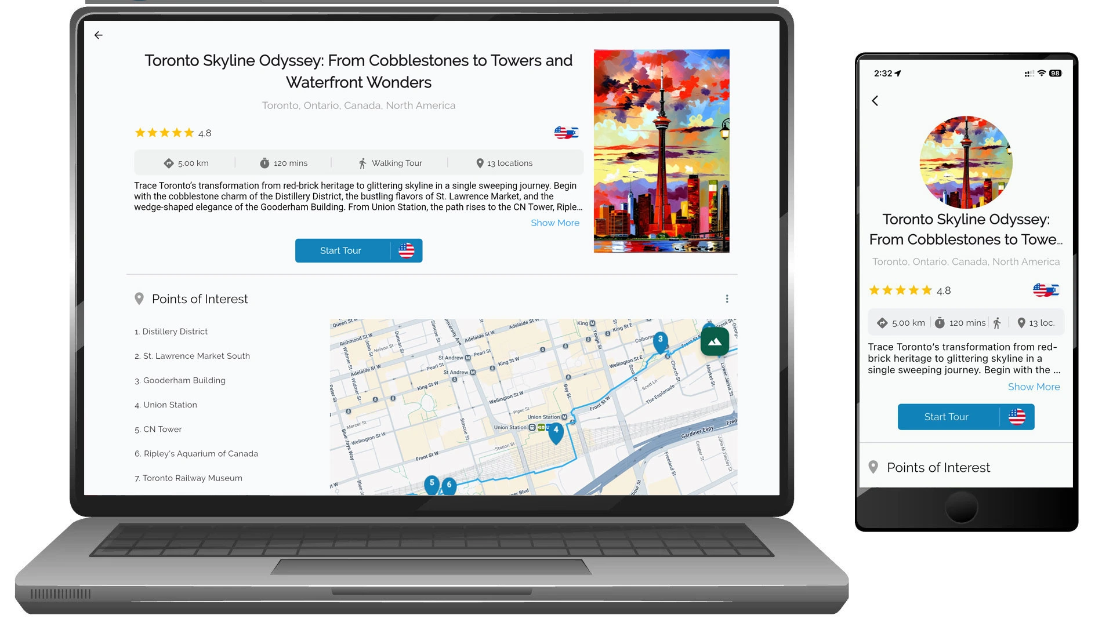Click the back arrow on laptop screen

(99, 35)
